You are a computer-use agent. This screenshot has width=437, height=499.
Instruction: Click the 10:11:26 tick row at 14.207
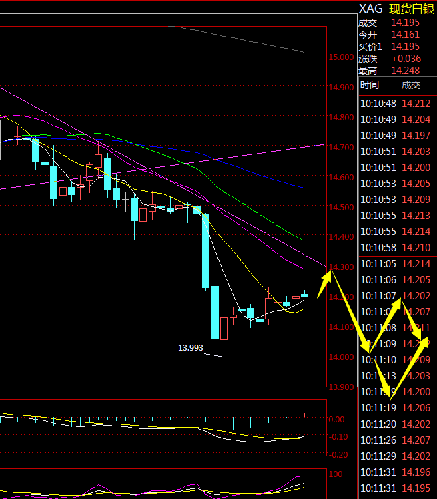click(396, 440)
